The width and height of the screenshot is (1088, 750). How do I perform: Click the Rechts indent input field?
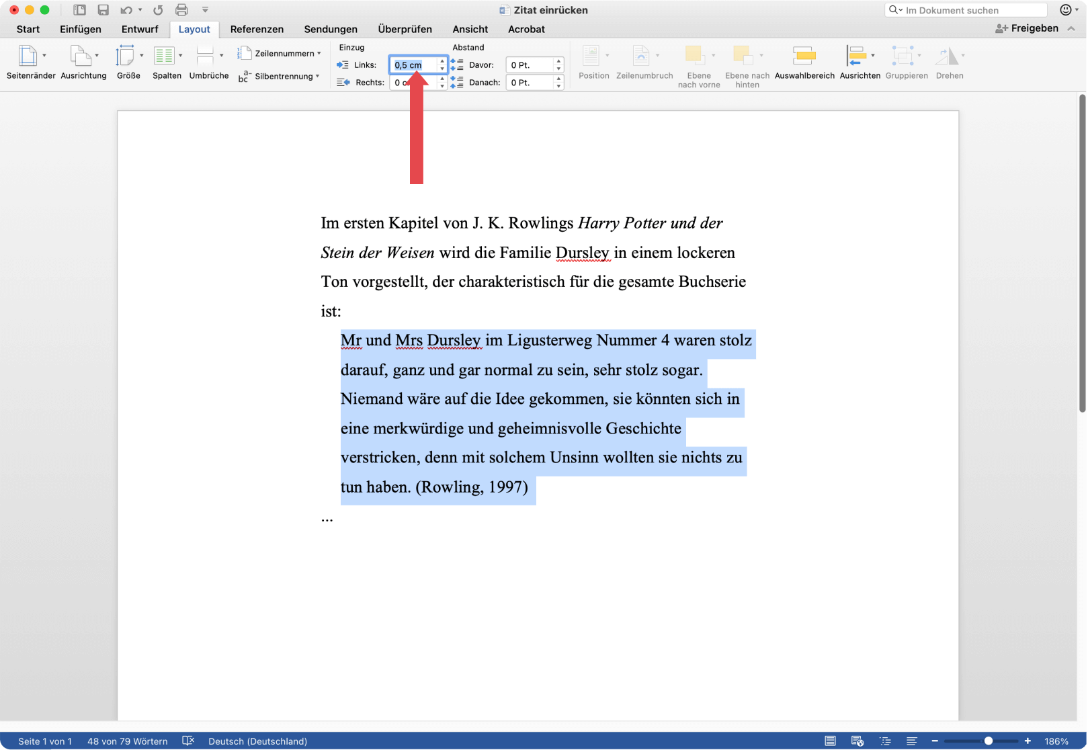[413, 83]
